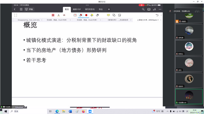The width and height of the screenshot is (204, 114).
Task: Switch input language via 英 indicator
Action: pyautogui.click(x=183, y=111)
